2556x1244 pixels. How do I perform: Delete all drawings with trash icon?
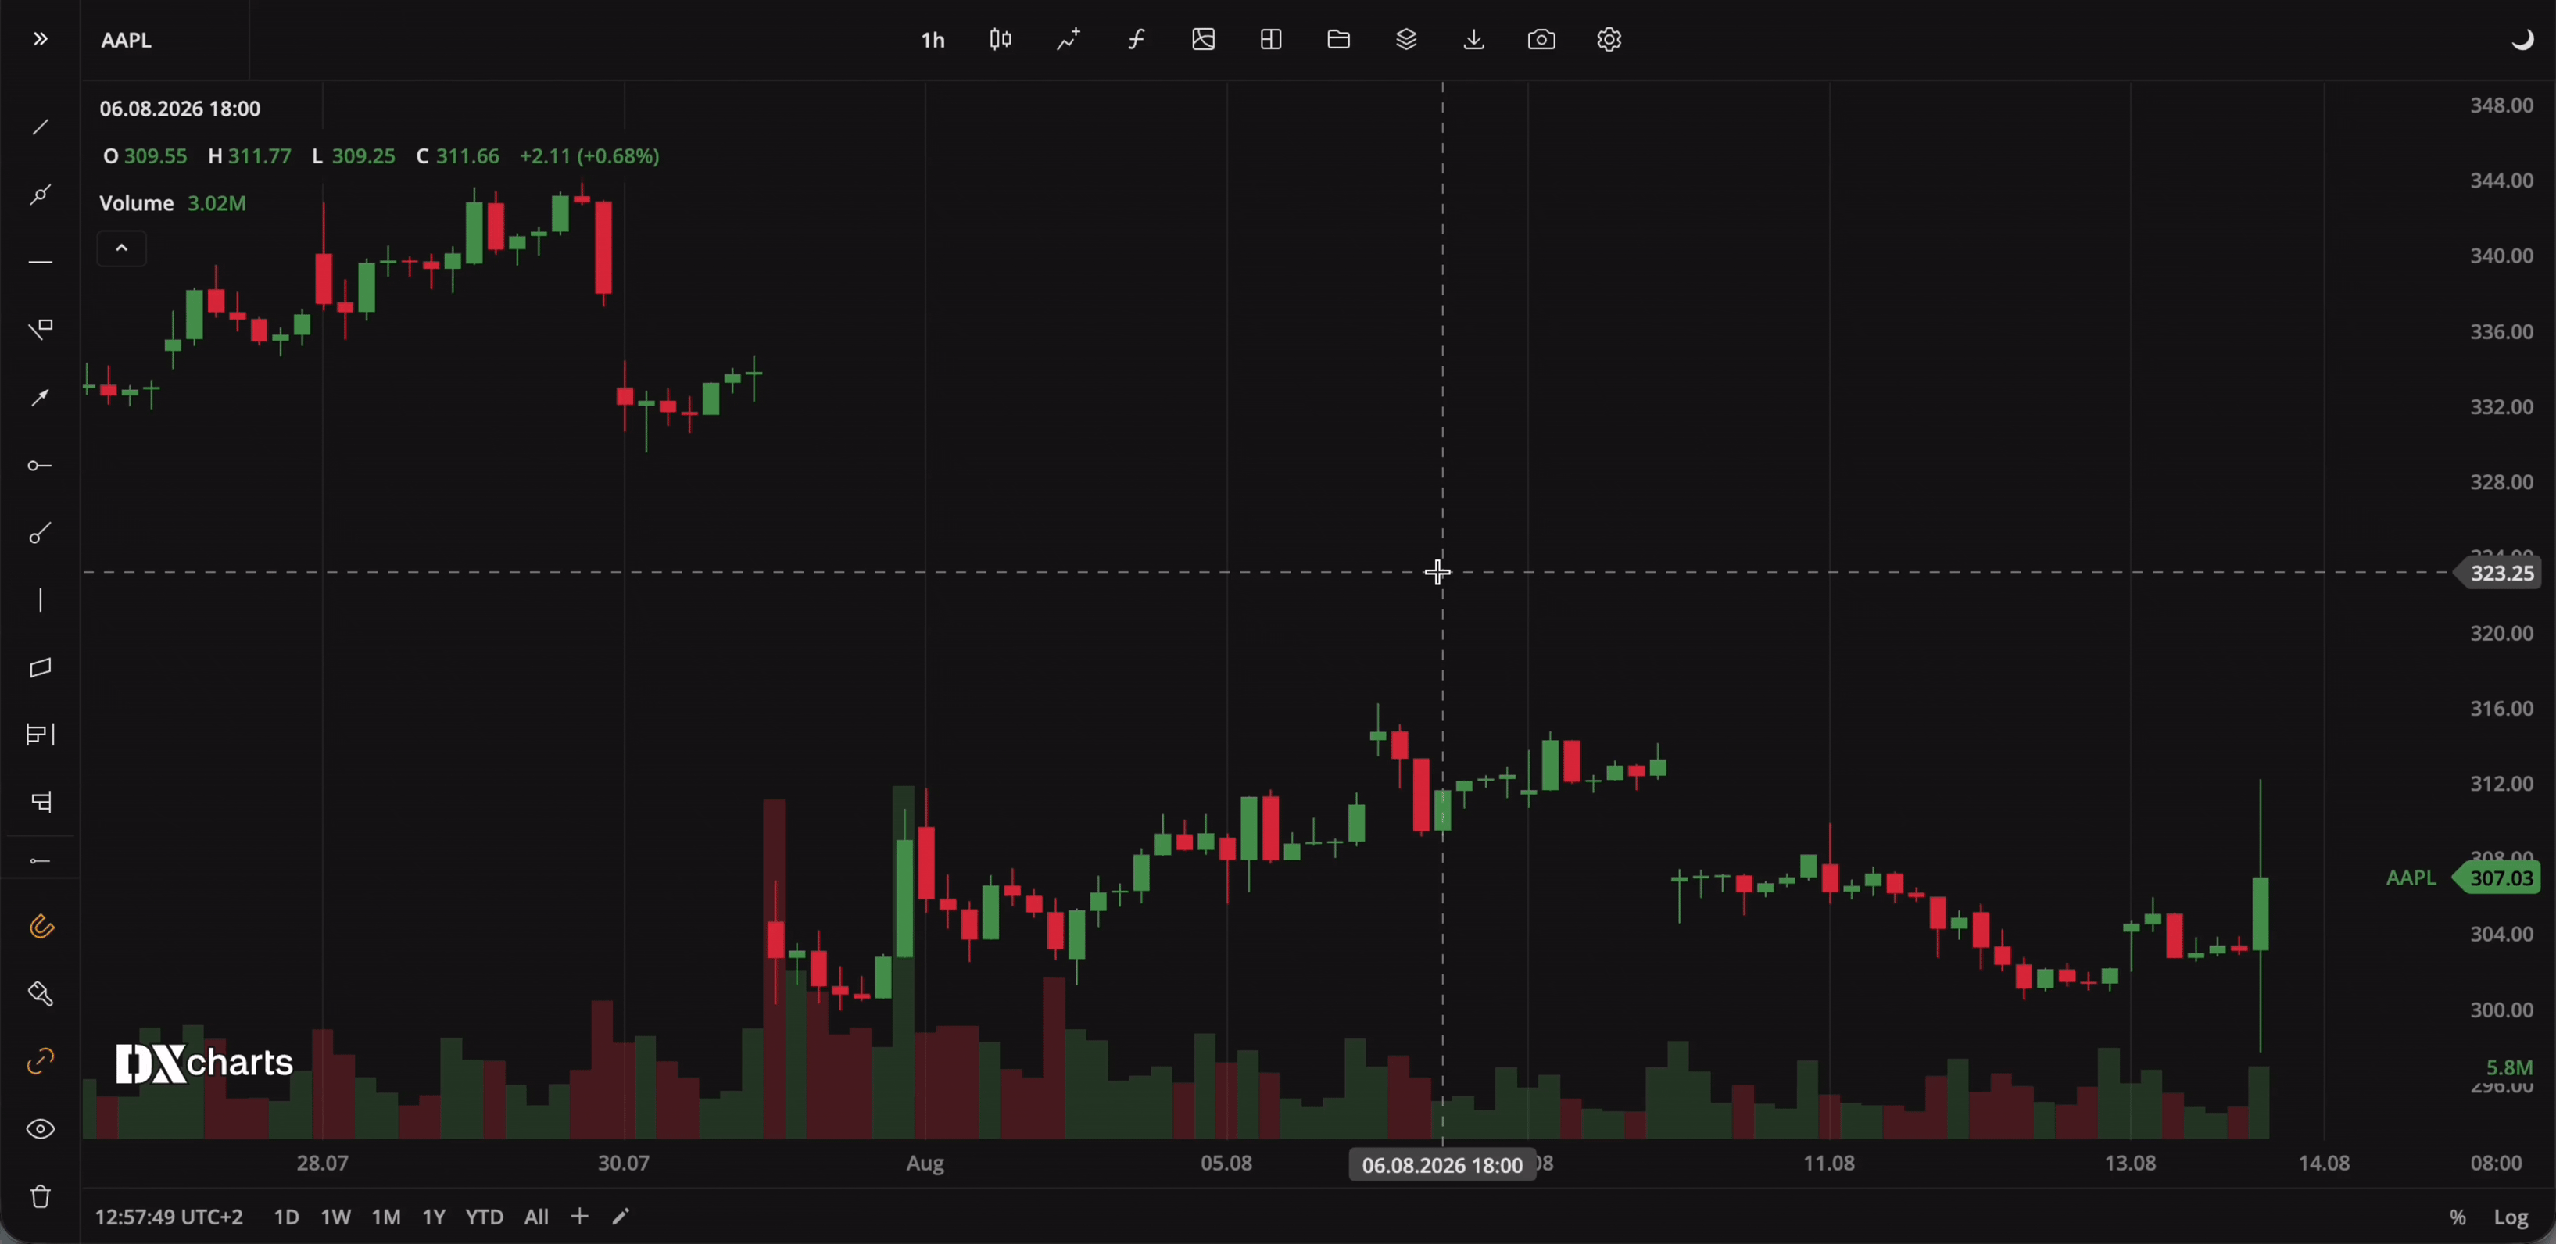(x=41, y=1196)
